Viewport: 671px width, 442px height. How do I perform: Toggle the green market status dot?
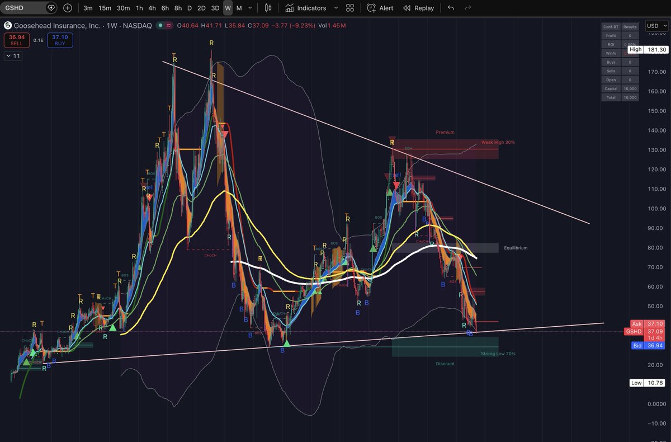tap(160, 26)
